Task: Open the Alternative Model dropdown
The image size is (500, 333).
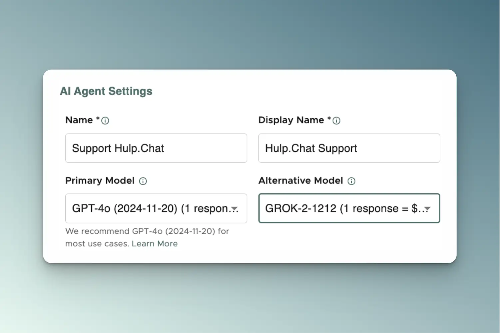Action: (349, 208)
